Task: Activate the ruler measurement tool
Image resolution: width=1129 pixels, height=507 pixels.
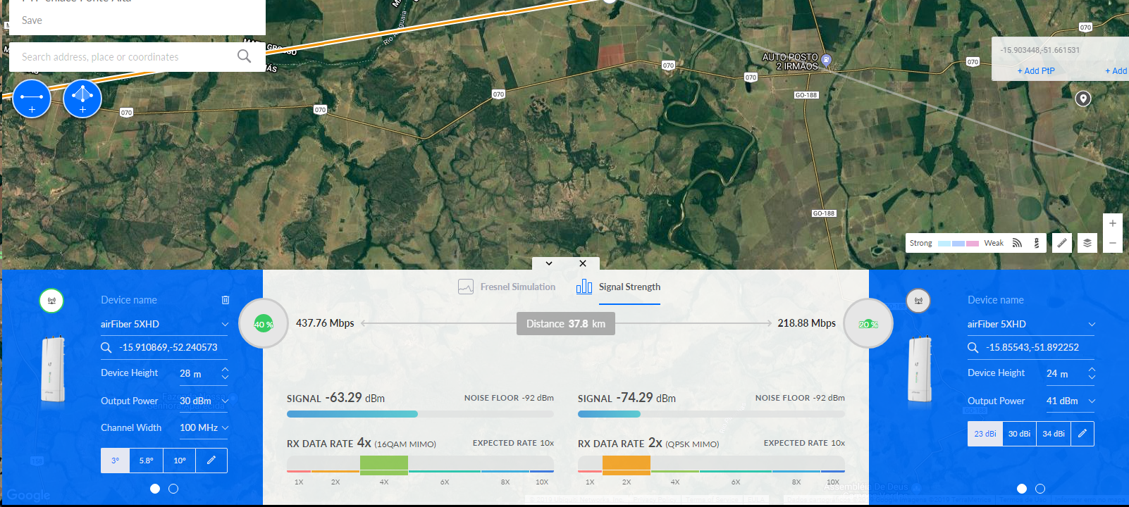Action: pos(1062,243)
